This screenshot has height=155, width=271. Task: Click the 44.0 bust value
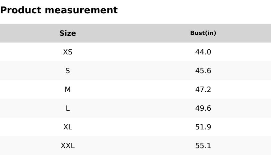click(x=203, y=52)
